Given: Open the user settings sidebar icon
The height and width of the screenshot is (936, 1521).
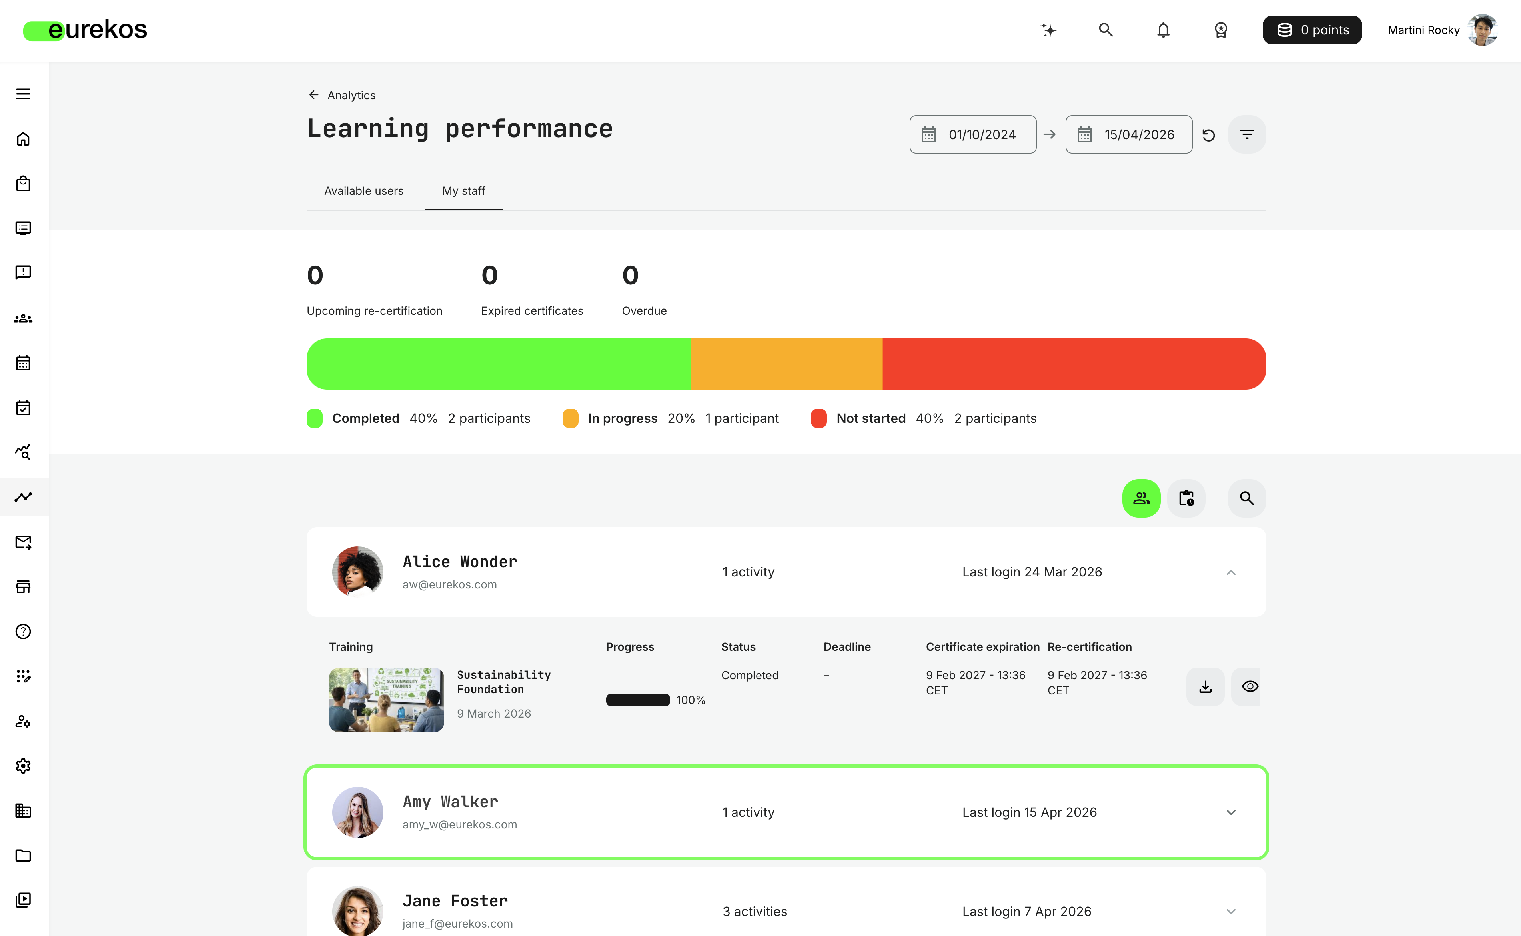Looking at the screenshot, I should coord(23,721).
